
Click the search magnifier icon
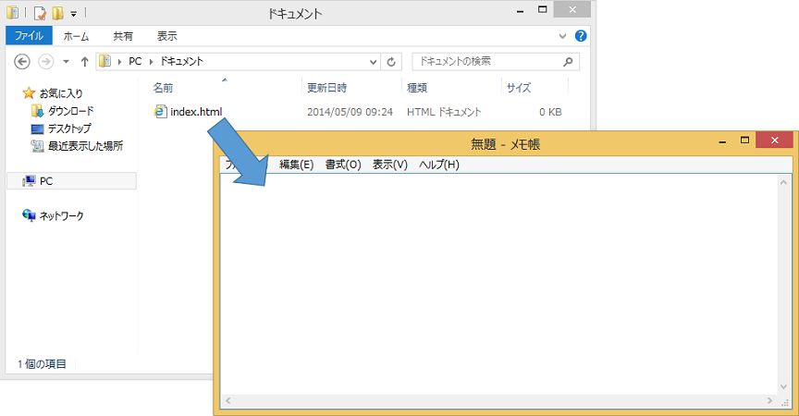[567, 61]
